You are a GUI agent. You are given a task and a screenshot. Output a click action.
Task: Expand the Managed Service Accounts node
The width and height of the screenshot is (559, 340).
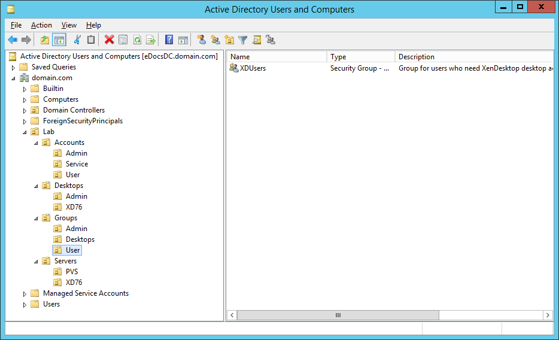coord(25,294)
